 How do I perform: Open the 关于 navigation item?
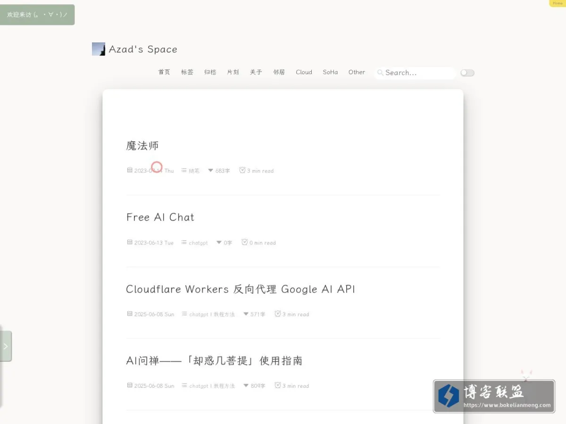point(256,72)
